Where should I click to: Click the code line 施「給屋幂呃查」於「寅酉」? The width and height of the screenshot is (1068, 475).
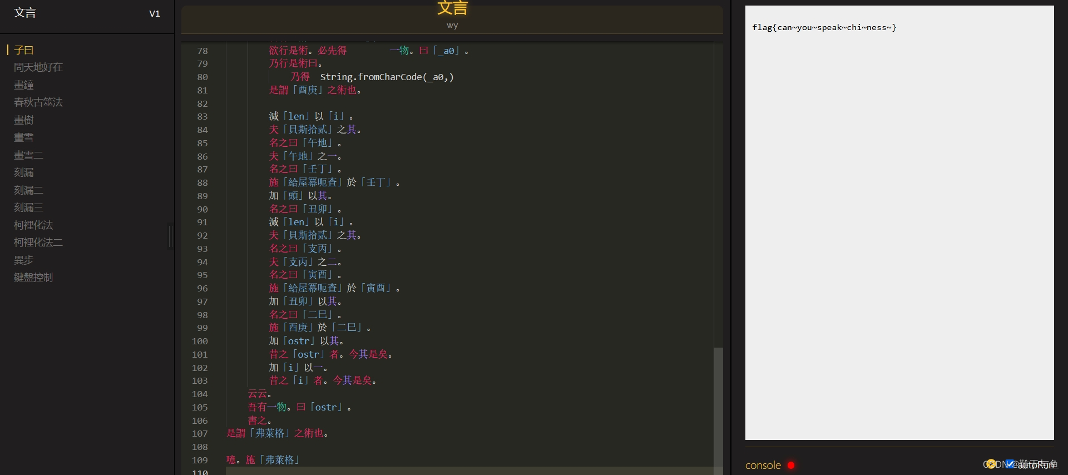(x=335, y=288)
